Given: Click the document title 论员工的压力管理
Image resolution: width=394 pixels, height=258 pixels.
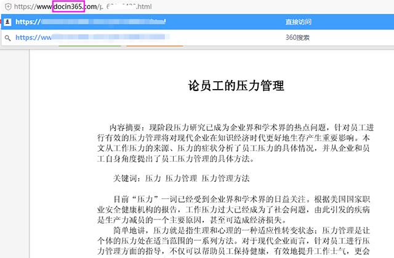Looking at the screenshot, I should pos(236,86).
